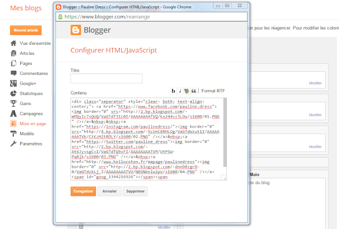Click the Google+ sidebar icon
Screen dimensions: 339x229
coord(14,83)
